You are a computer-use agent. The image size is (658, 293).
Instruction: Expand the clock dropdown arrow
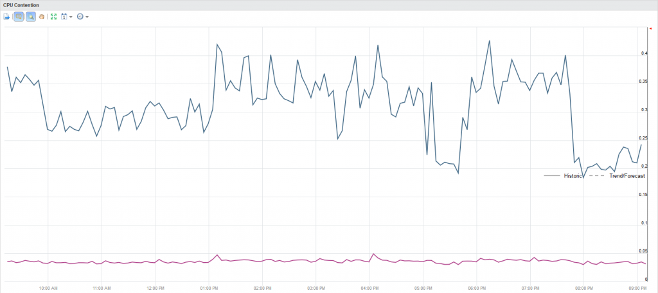pyautogui.click(x=87, y=17)
